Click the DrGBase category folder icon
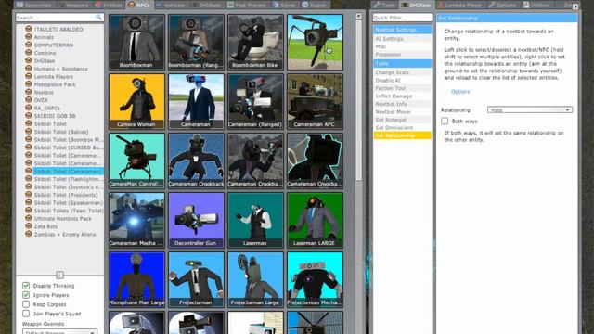 coord(29,60)
